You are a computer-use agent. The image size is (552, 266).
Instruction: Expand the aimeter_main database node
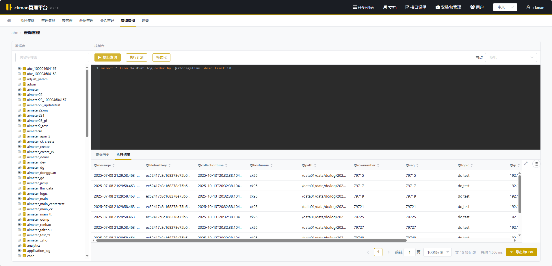19,198
